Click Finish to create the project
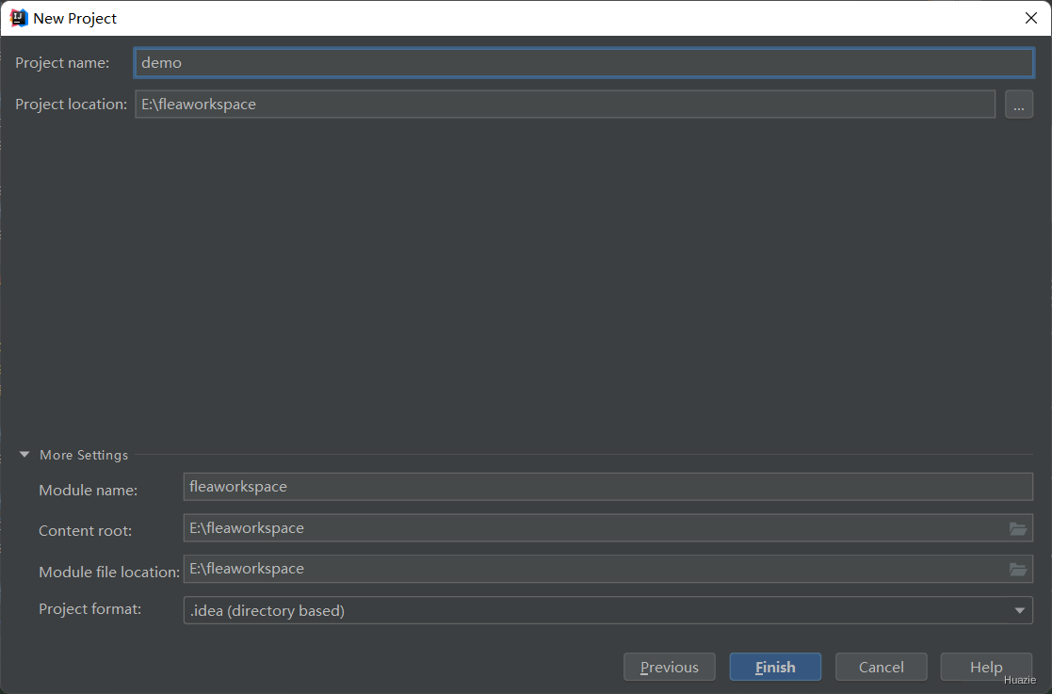 (776, 668)
